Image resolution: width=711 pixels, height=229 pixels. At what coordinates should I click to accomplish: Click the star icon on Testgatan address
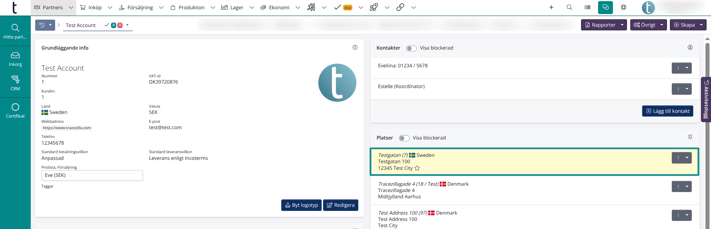[417, 168]
